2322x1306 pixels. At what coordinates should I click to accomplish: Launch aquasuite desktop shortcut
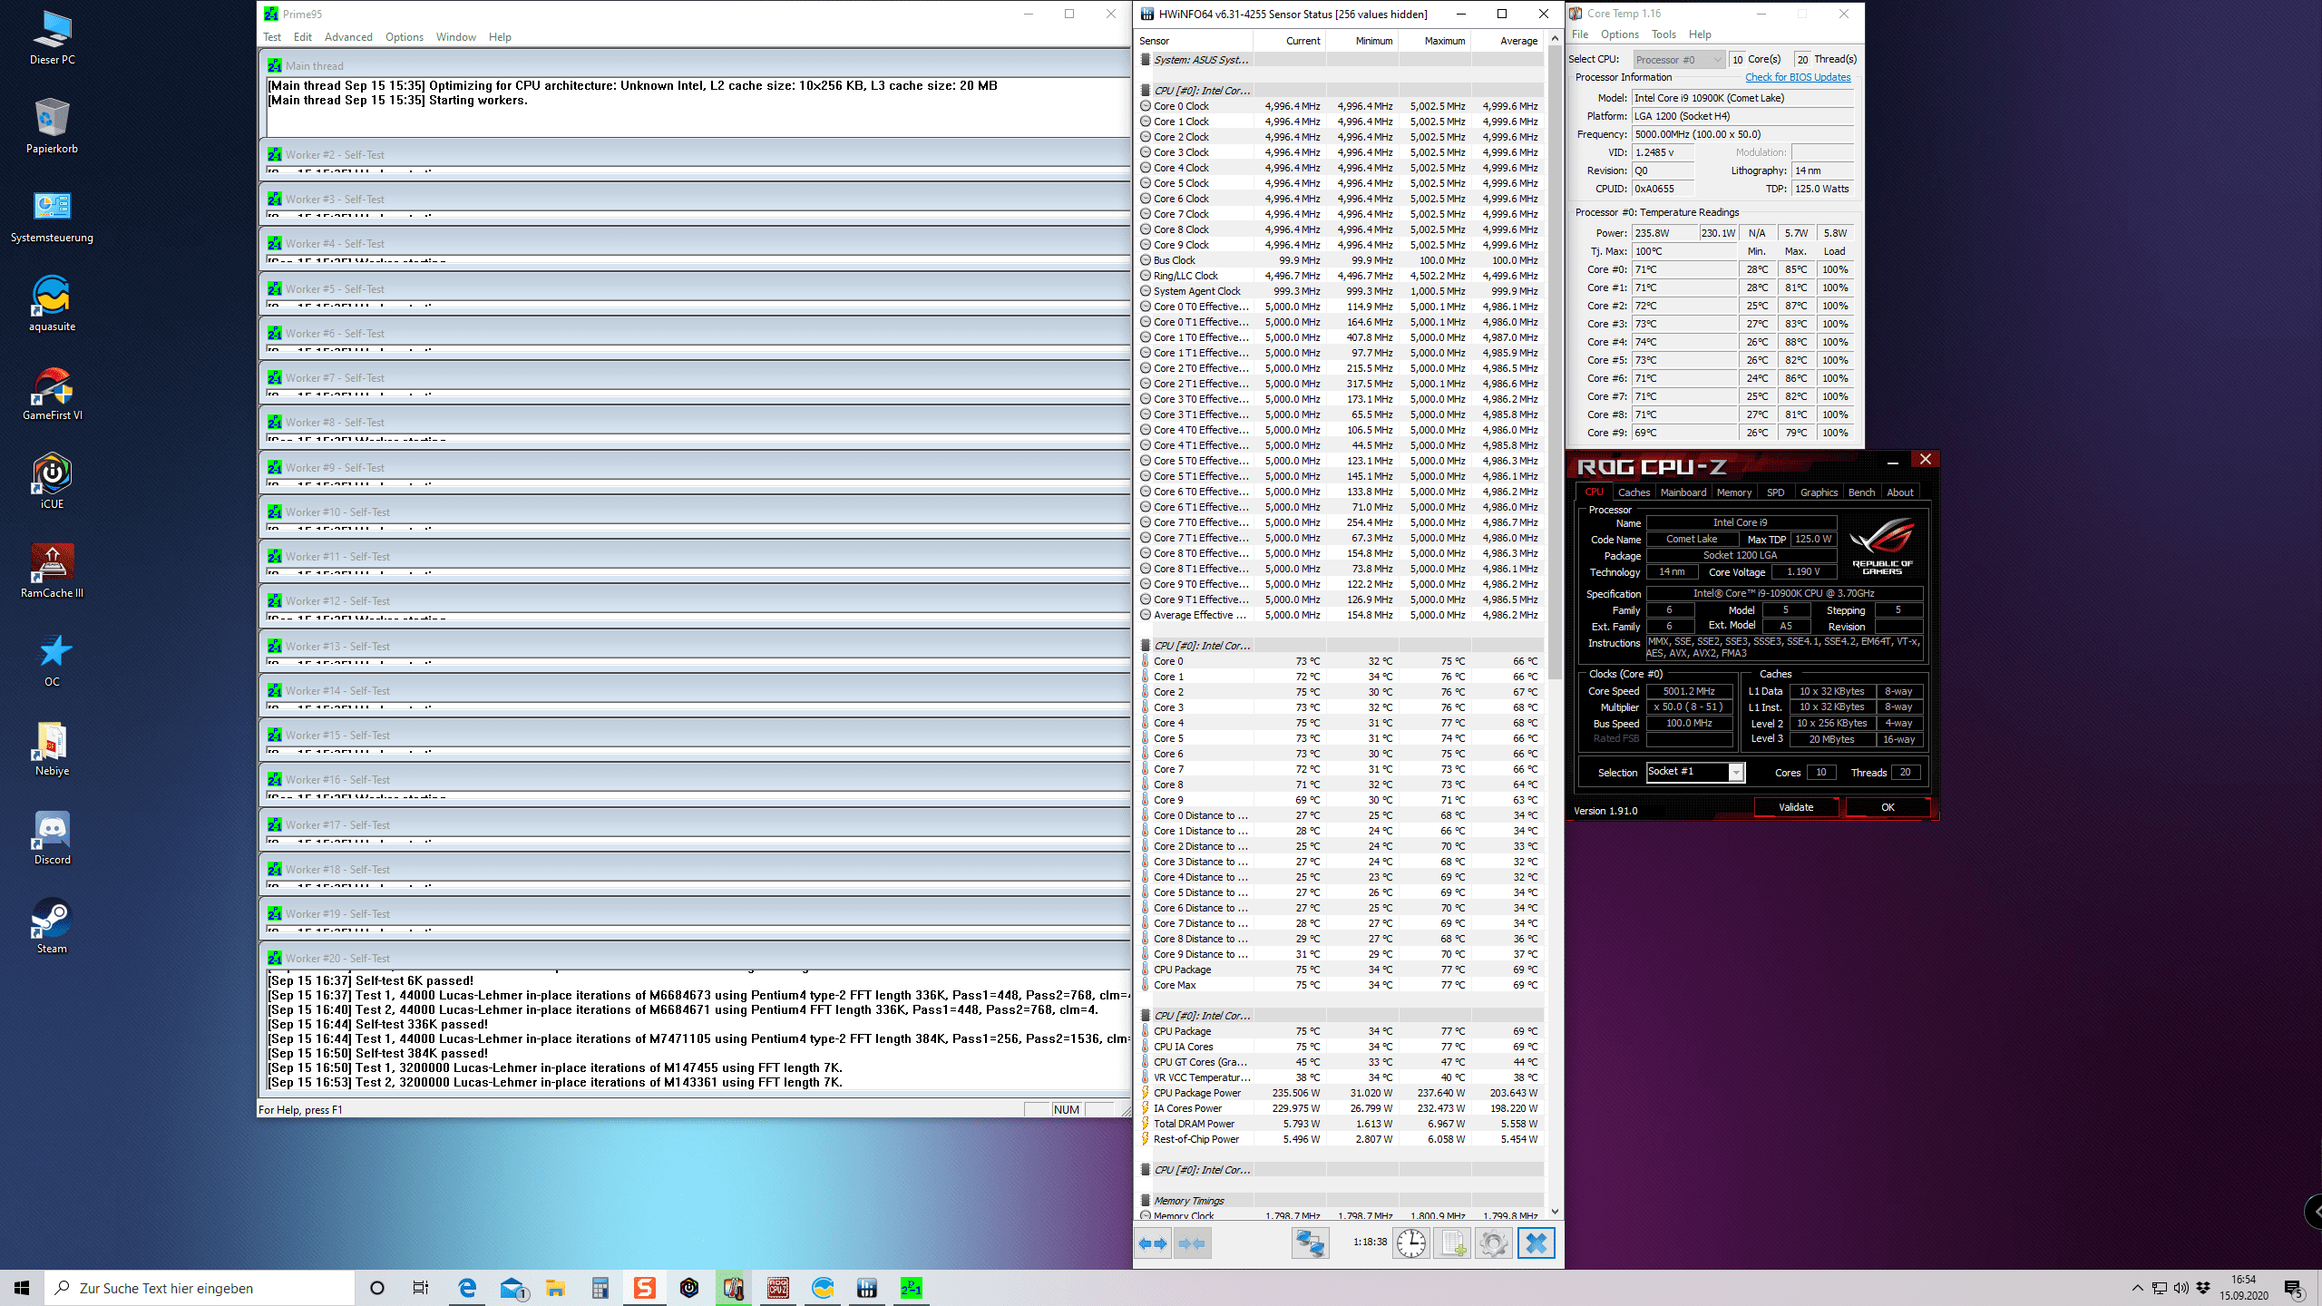[x=52, y=304]
